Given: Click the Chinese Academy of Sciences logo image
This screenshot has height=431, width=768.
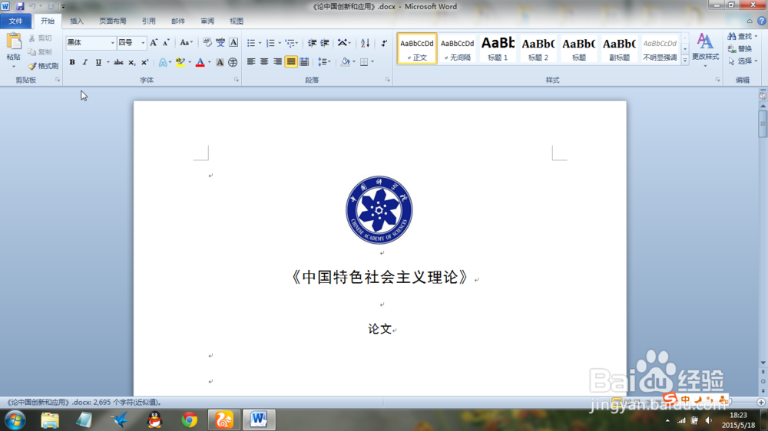Looking at the screenshot, I should (x=379, y=210).
